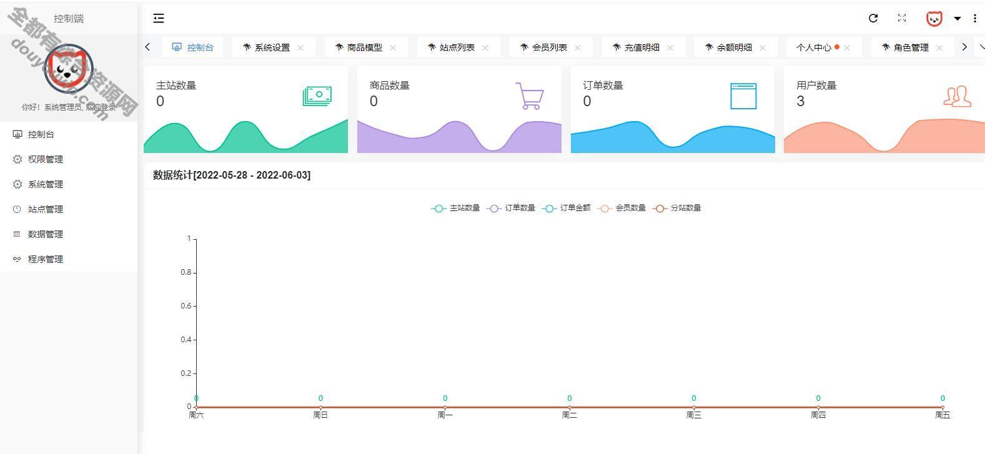Click the gear icon beside 权限管理

17,159
